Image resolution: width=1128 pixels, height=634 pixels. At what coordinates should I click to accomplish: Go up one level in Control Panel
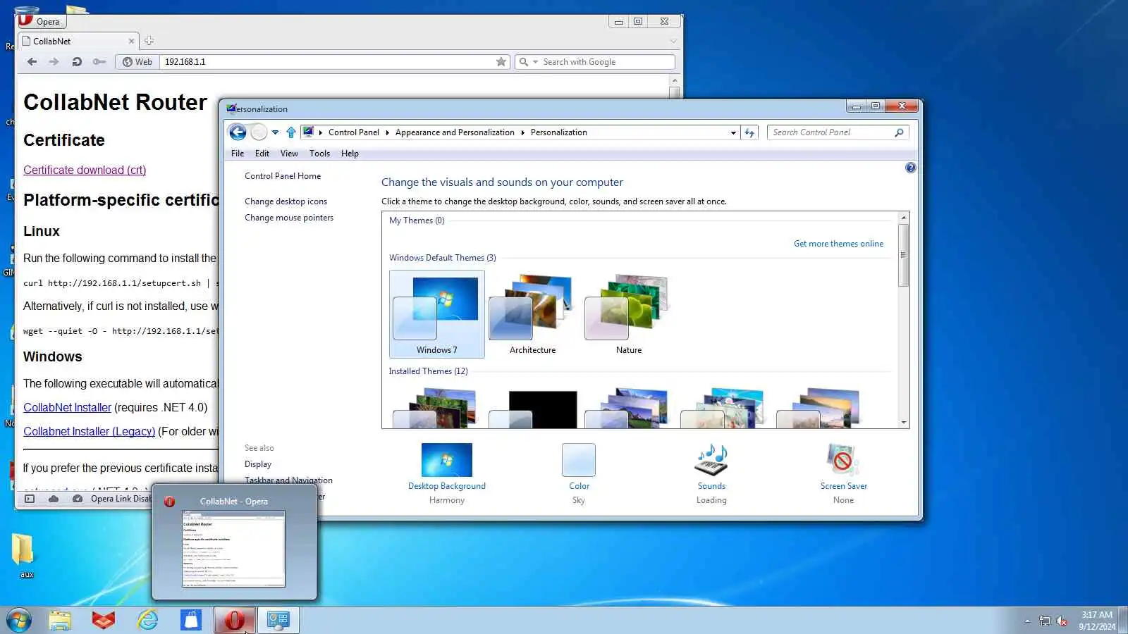tap(291, 132)
